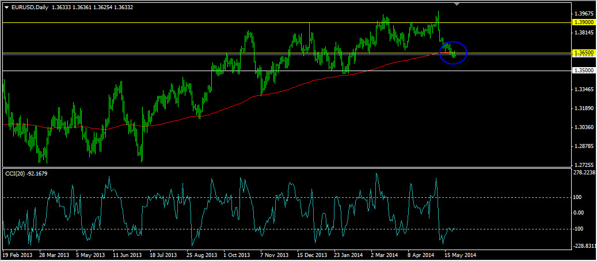Click the gray chart shift triangle marker
The image size is (597, 261).
point(457,4)
